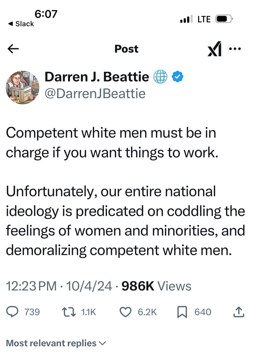The image size is (253, 357).
Task: Tap the 12:23 PM timestamp
Action: (x=31, y=286)
